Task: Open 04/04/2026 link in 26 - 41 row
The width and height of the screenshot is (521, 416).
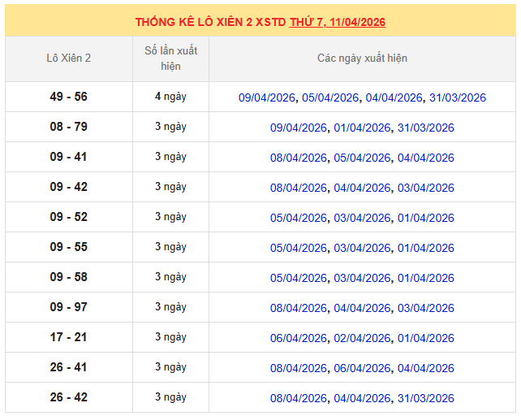Action: pos(426,368)
